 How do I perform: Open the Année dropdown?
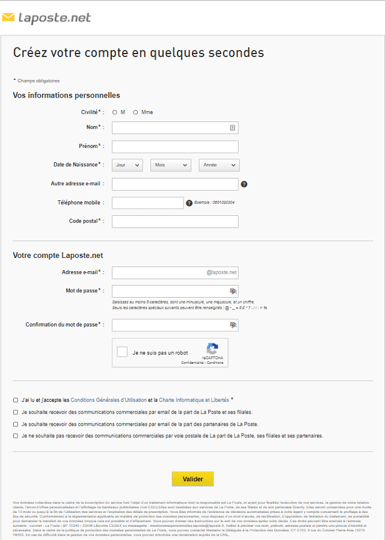(x=218, y=165)
